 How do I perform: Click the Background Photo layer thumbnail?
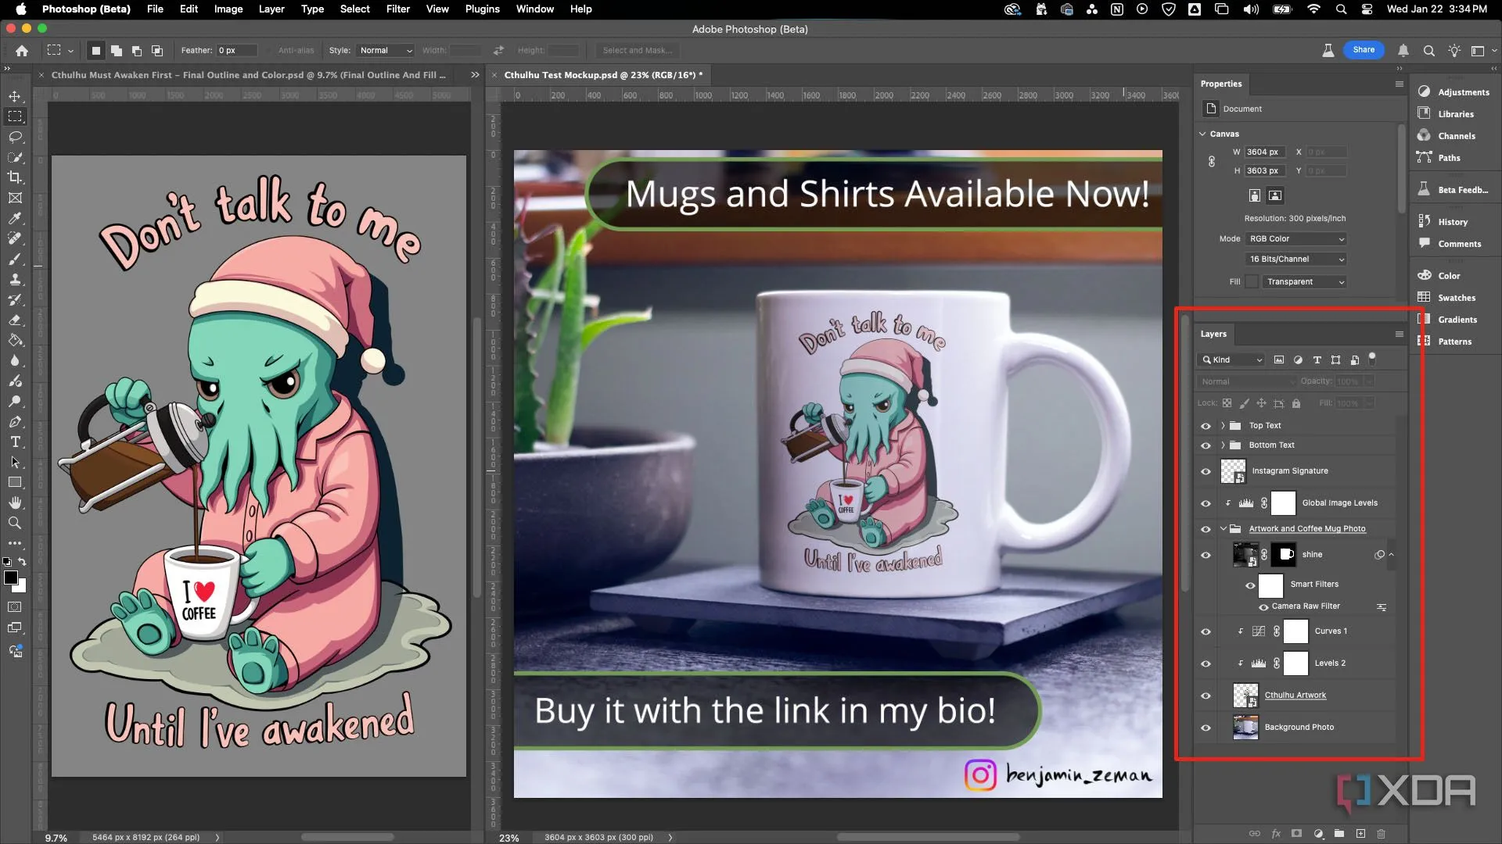tap(1245, 728)
